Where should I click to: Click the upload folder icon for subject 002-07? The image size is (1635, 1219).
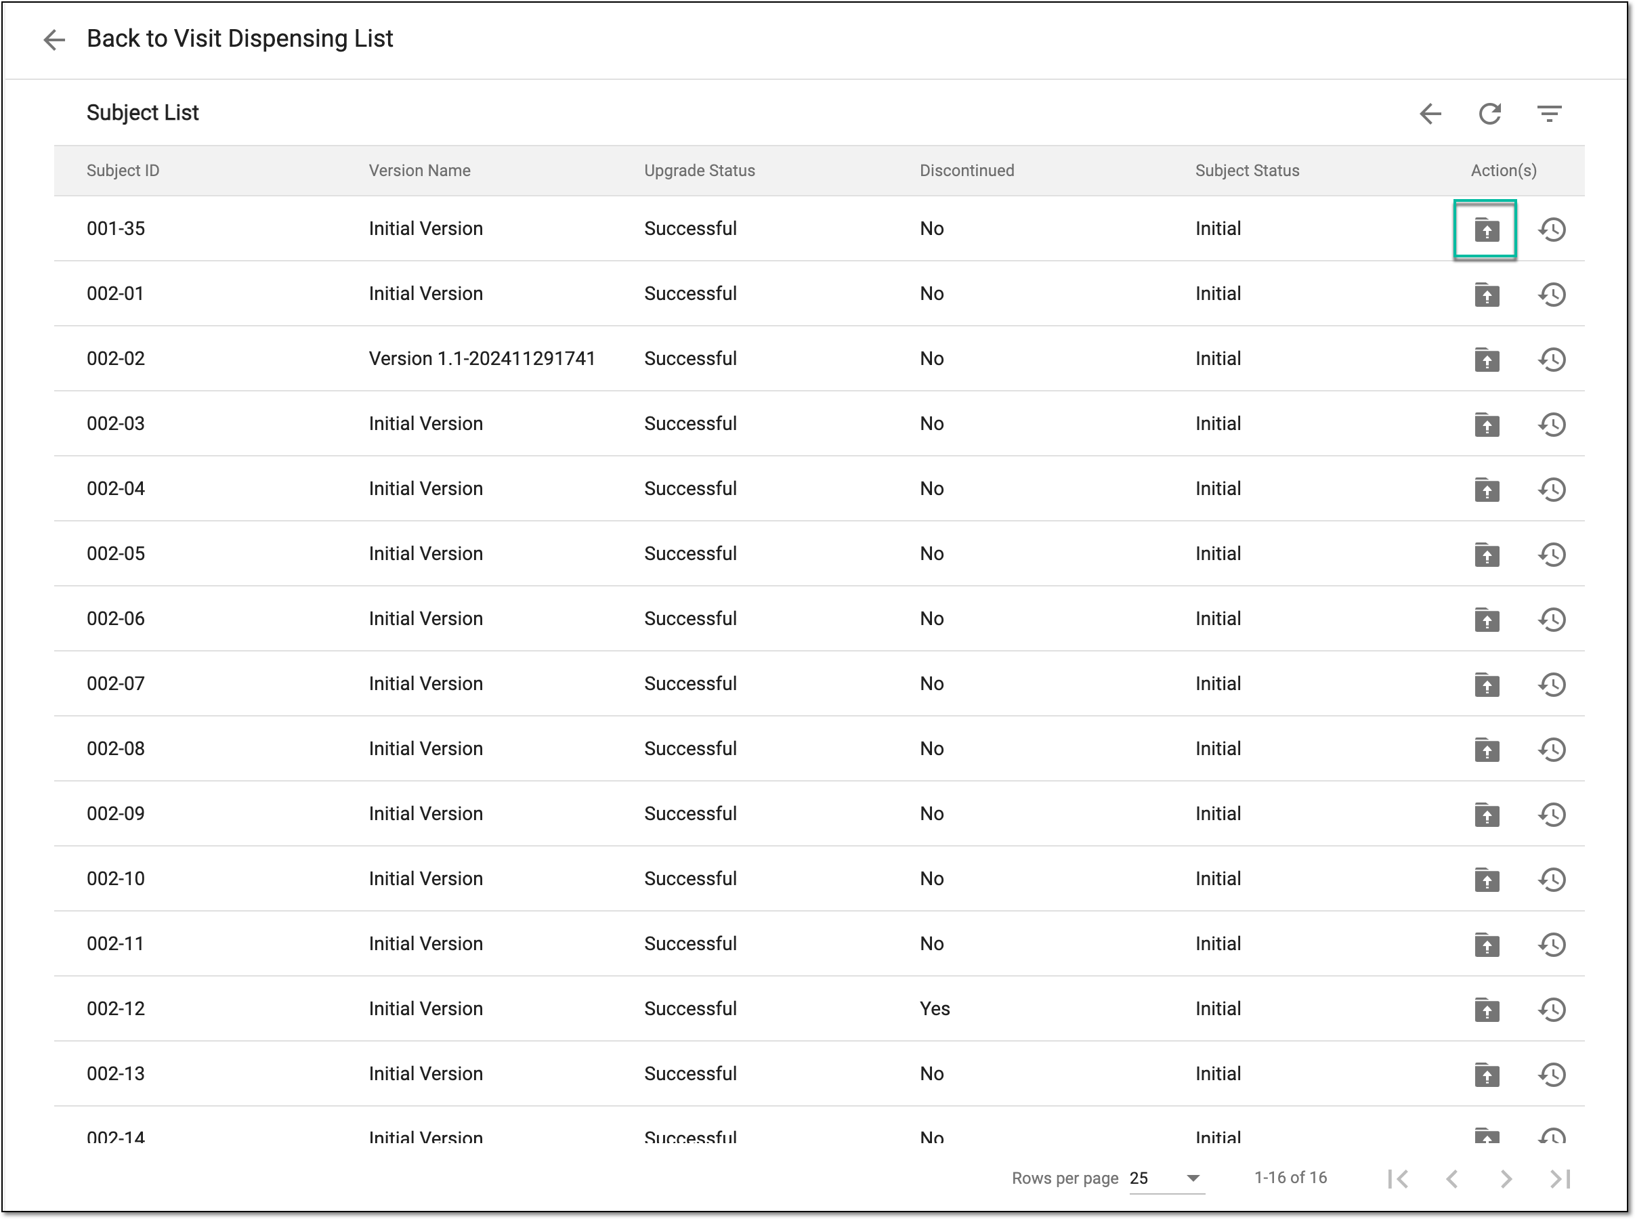(x=1486, y=684)
